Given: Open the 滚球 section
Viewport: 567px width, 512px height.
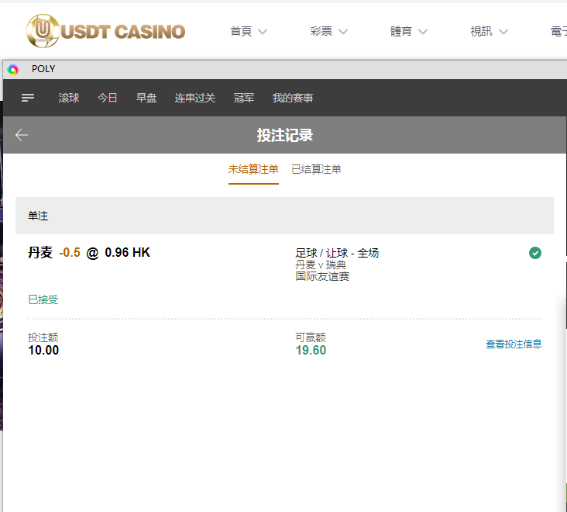Looking at the screenshot, I should (x=69, y=98).
